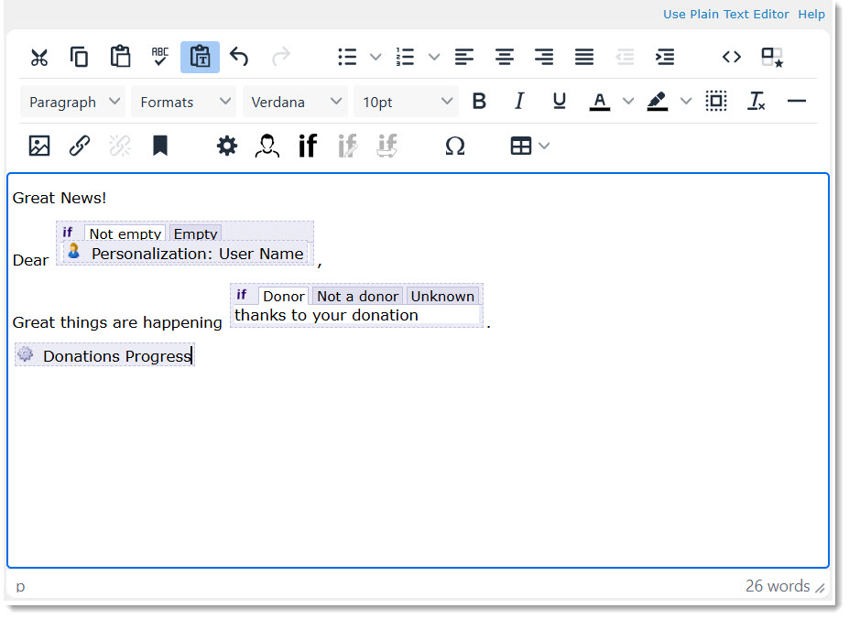Open the Help link
The image size is (849, 619).
coord(811,14)
